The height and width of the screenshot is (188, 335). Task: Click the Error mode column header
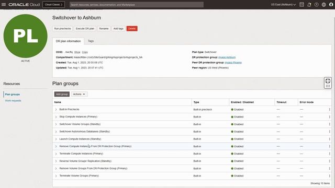(x=307, y=102)
